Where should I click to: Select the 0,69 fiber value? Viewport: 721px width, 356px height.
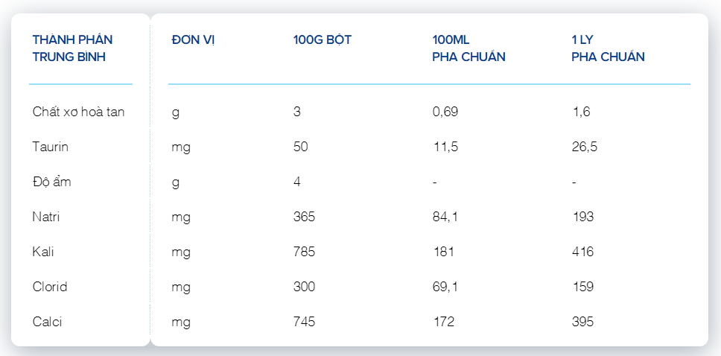click(445, 112)
